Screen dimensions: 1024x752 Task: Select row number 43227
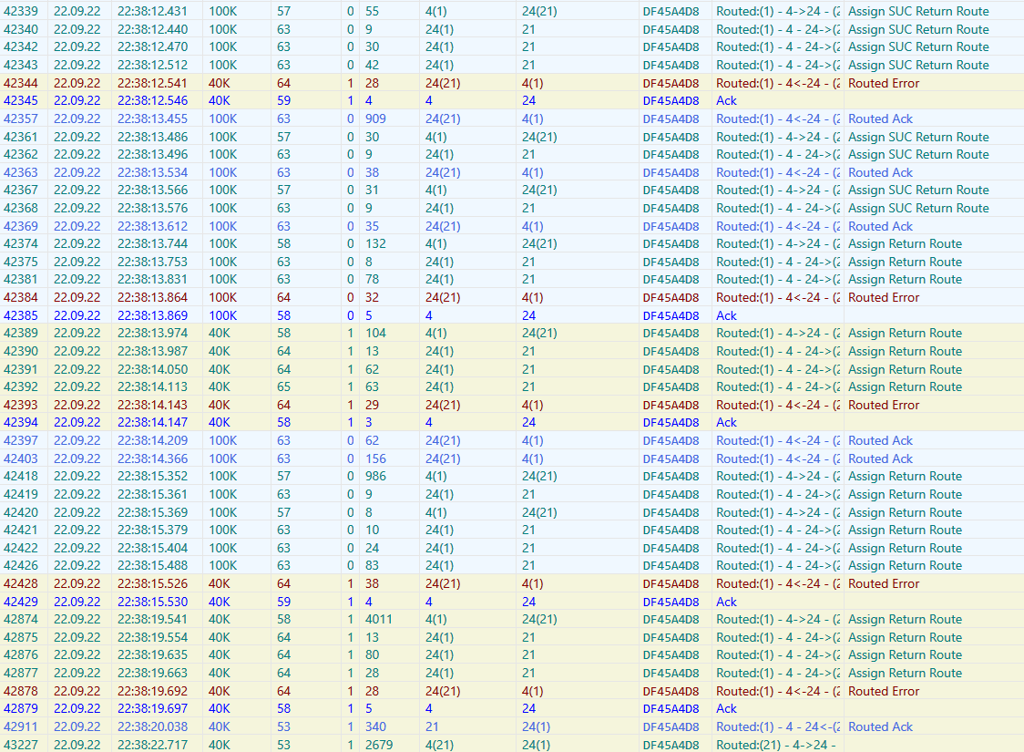21,745
